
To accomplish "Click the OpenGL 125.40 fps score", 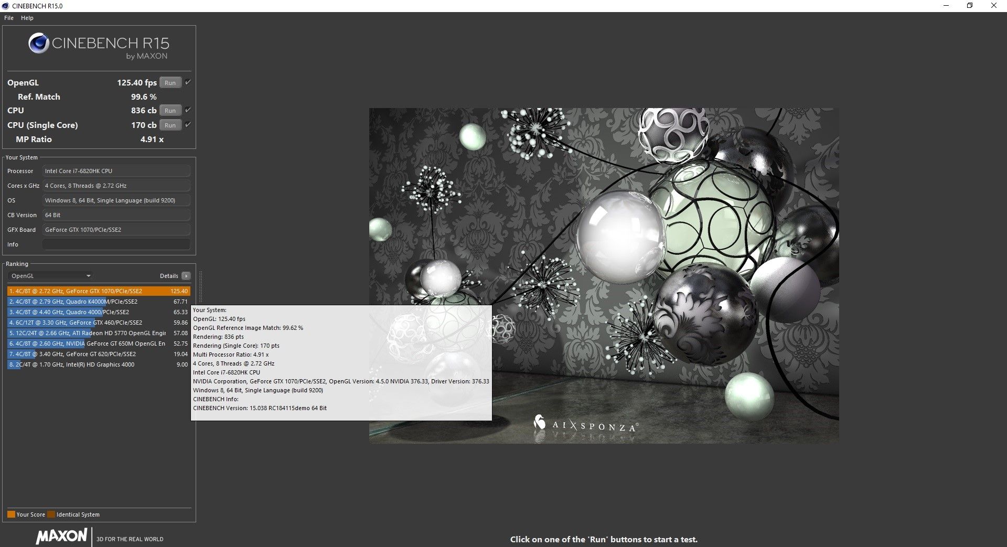I will [137, 83].
